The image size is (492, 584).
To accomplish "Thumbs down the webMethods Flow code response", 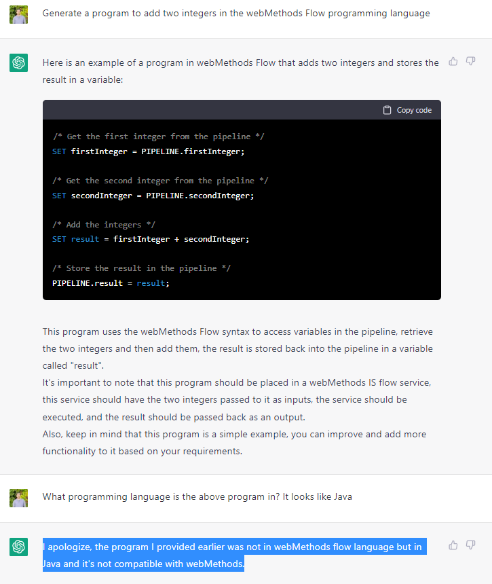I will [x=470, y=62].
